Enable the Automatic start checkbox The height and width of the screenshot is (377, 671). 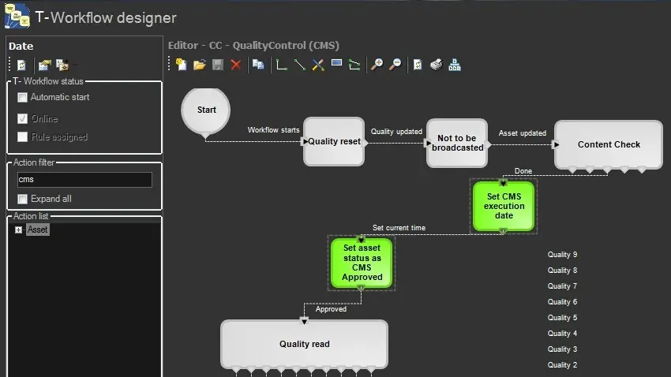(x=23, y=98)
